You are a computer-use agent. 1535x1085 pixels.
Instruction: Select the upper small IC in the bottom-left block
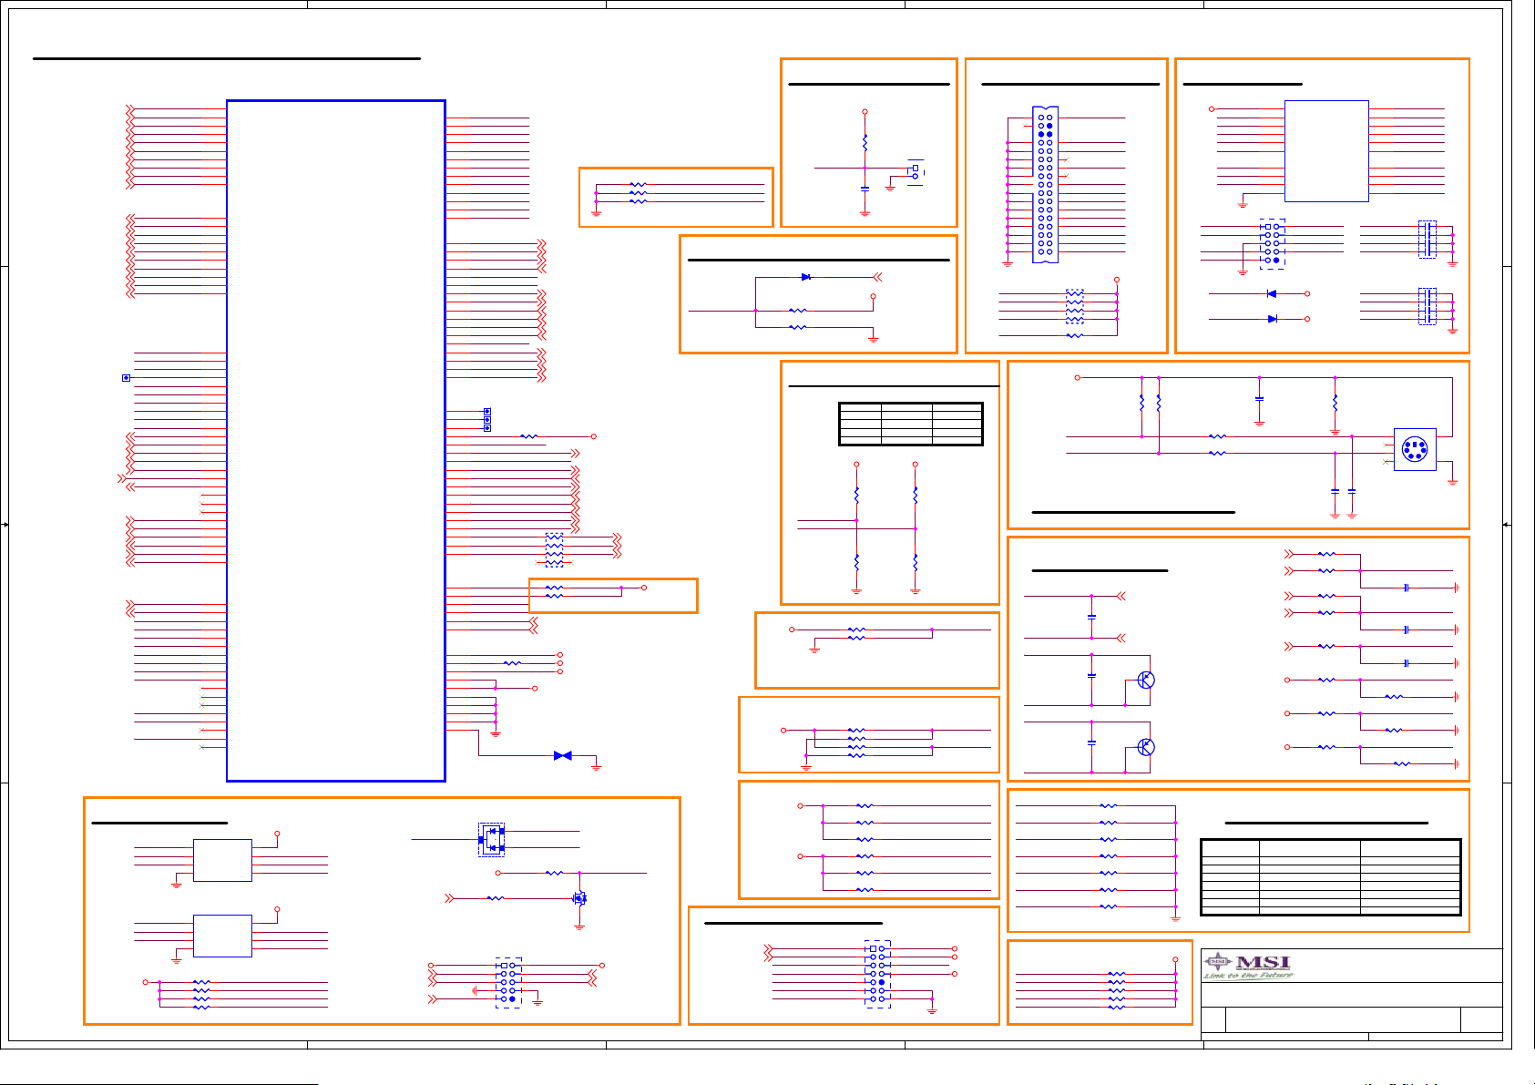(x=222, y=860)
